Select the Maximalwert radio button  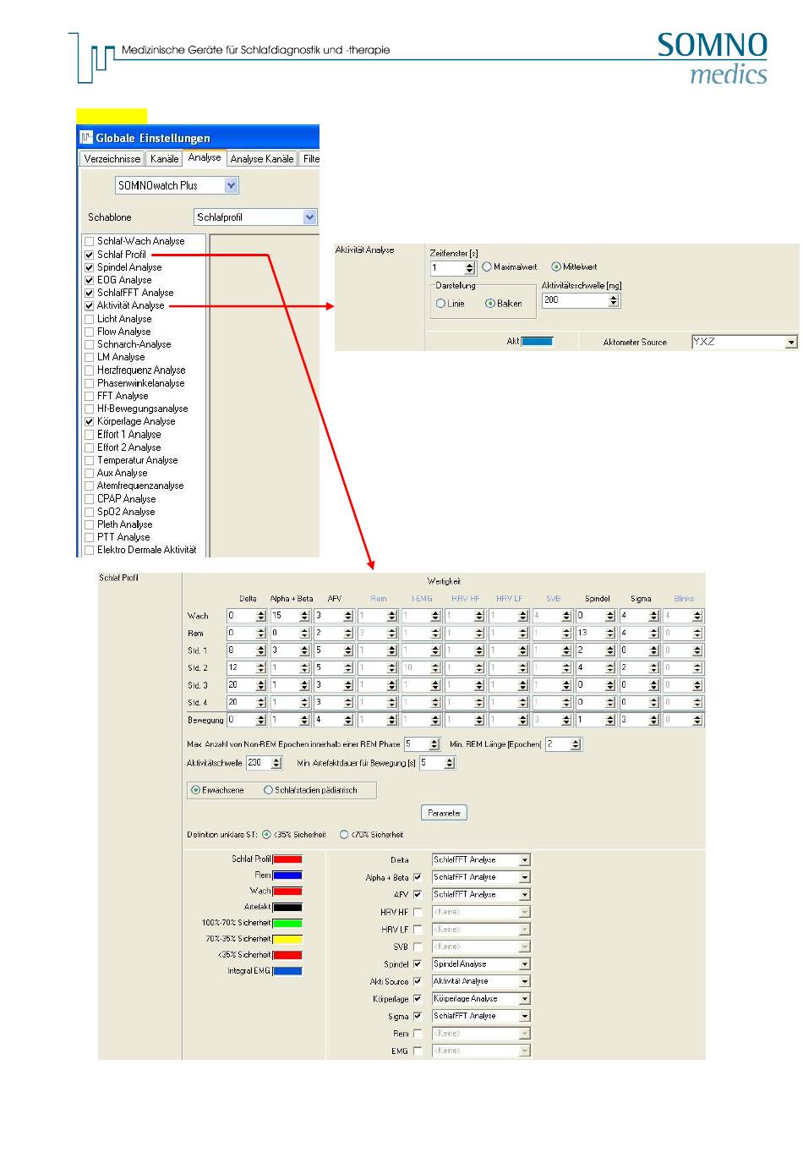487,266
